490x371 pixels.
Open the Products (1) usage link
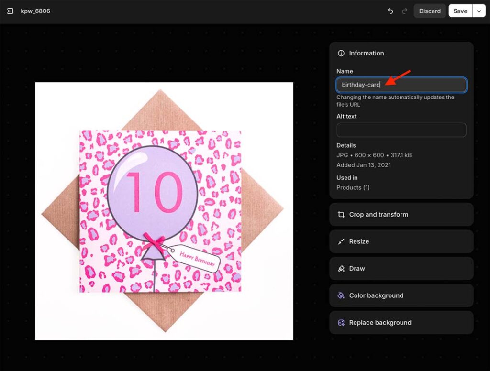pos(353,187)
